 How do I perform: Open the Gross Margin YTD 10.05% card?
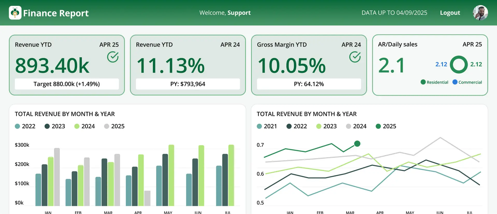click(x=309, y=65)
